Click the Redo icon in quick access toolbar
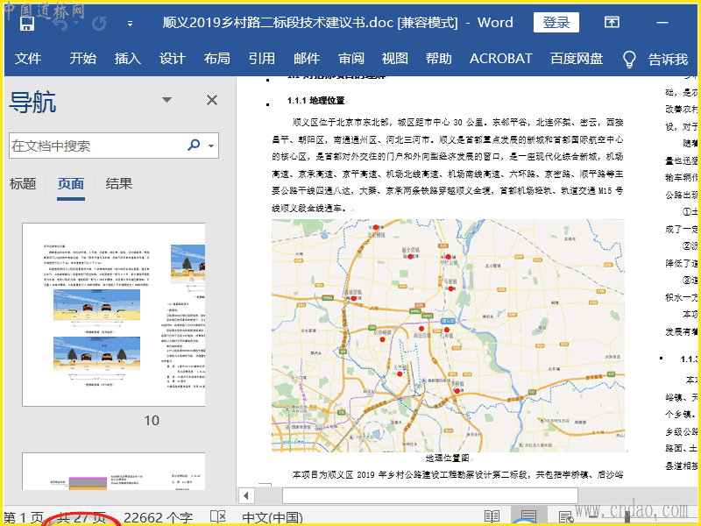Image resolution: width=701 pixels, height=526 pixels. (x=100, y=23)
